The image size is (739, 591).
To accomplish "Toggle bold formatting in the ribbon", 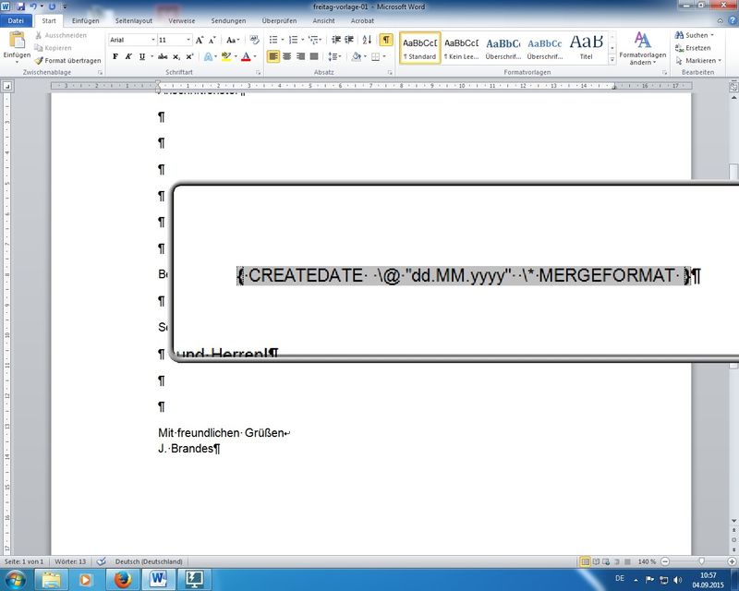I will click(115, 56).
